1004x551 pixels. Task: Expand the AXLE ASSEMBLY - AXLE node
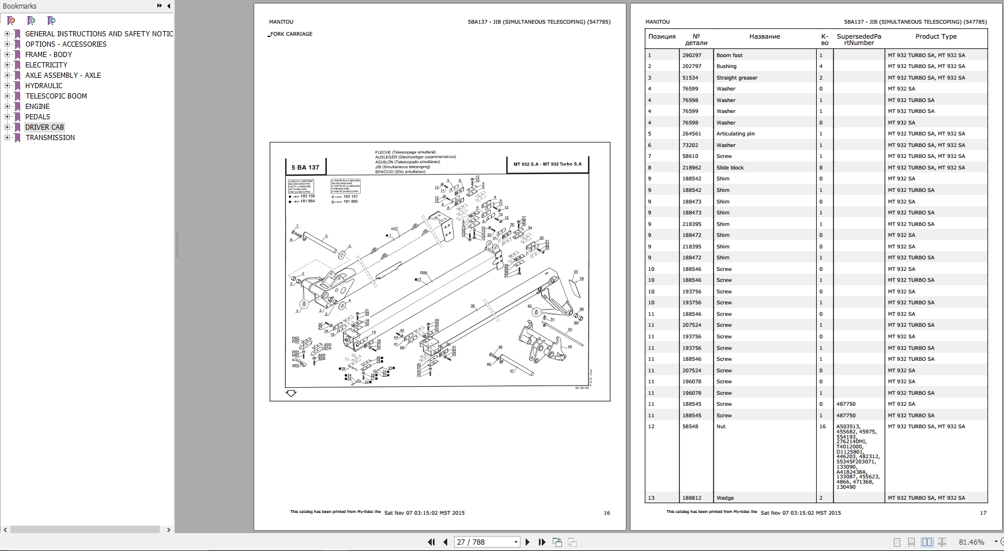pyautogui.click(x=7, y=76)
